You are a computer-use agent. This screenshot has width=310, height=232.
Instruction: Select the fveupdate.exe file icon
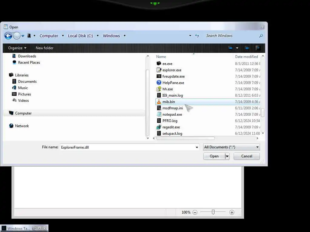(159, 76)
